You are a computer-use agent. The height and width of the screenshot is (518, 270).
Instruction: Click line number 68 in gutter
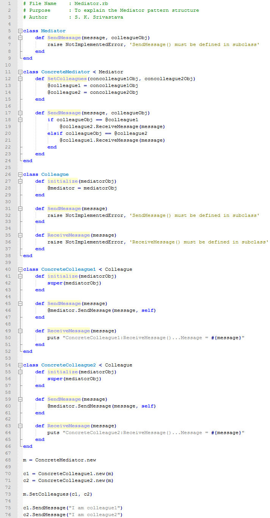coord(8,460)
